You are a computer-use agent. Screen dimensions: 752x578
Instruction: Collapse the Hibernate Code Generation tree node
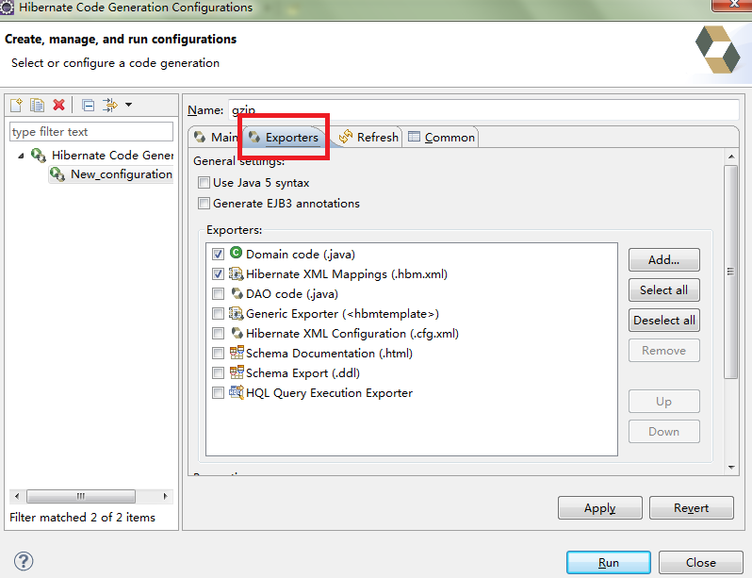click(x=21, y=156)
